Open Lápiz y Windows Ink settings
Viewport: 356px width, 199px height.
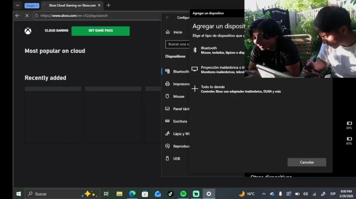[x=177, y=134]
